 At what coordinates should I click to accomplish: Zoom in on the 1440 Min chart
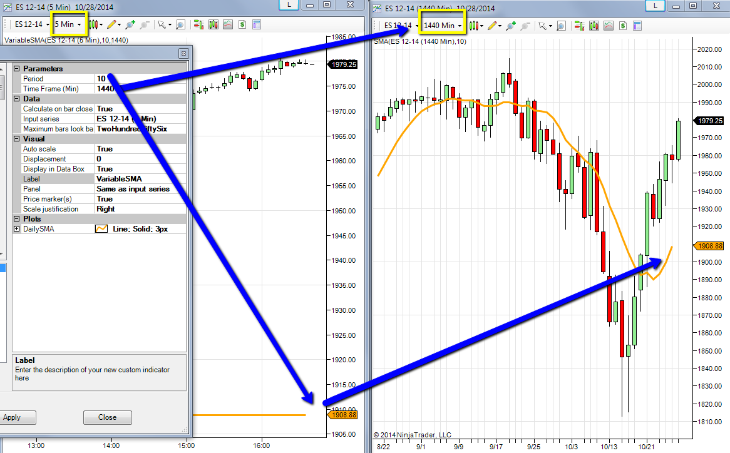tap(511, 26)
